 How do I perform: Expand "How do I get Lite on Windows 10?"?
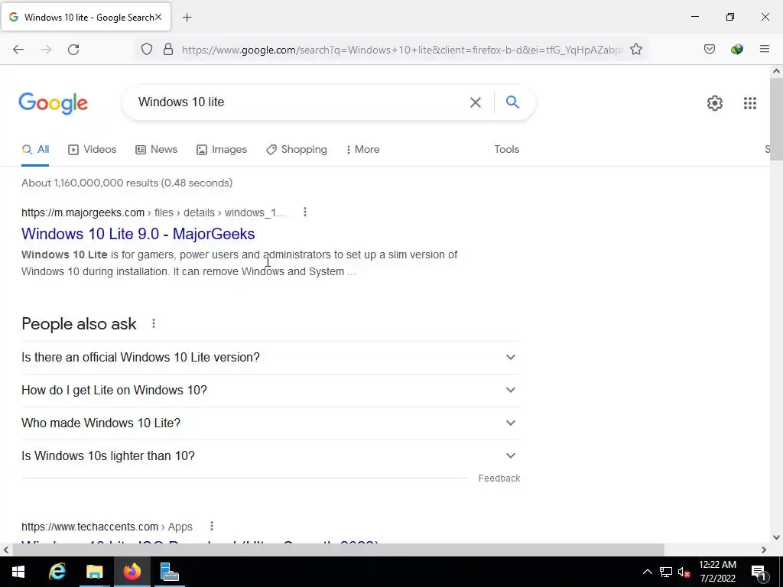click(271, 391)
